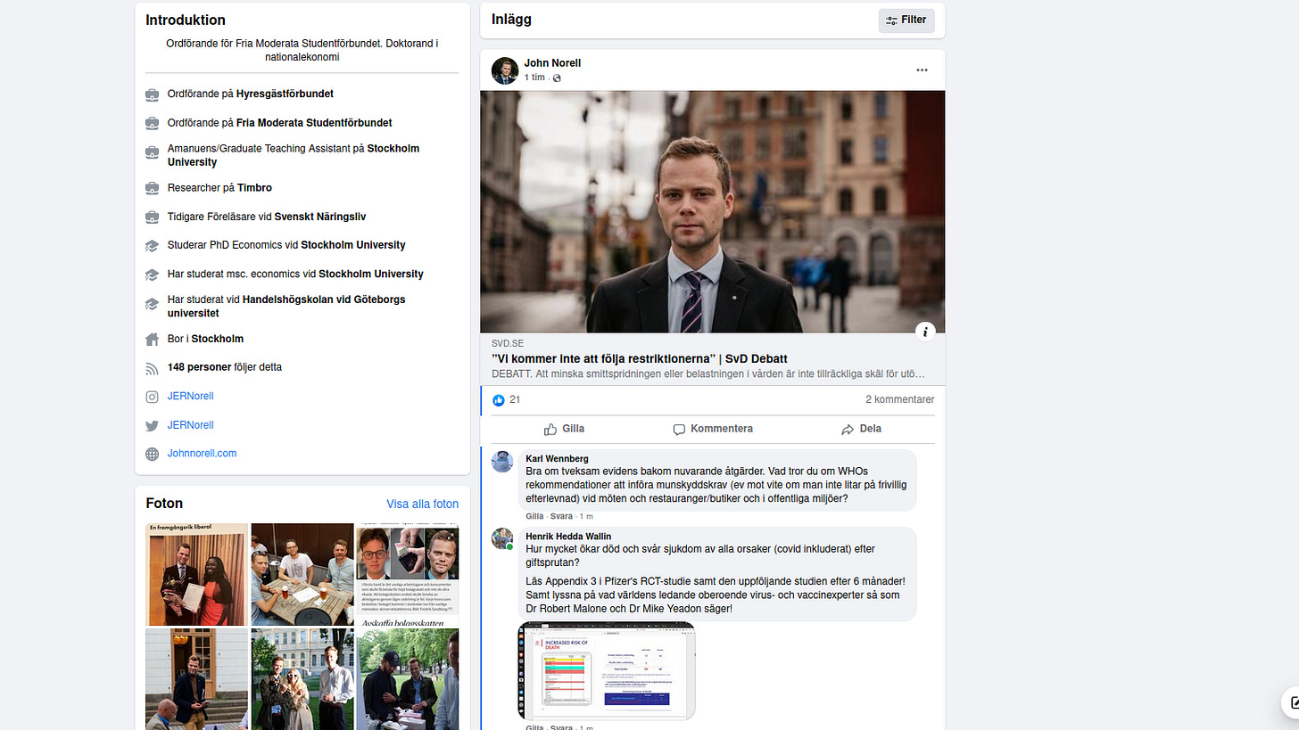Click the info icon on the link preview
The width and height of the screenshot is (1299, 730).
[x=925, y=332]
